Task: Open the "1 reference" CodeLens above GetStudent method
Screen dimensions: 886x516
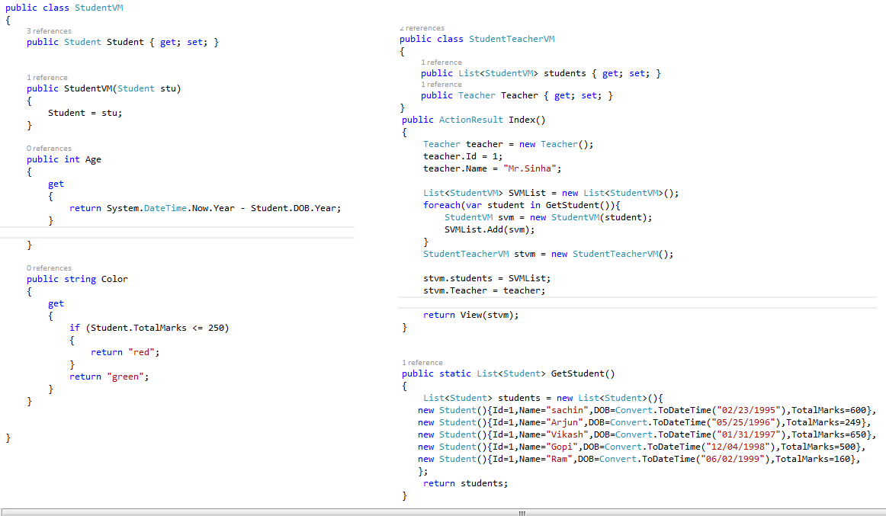Action: (x=422, y=363)
